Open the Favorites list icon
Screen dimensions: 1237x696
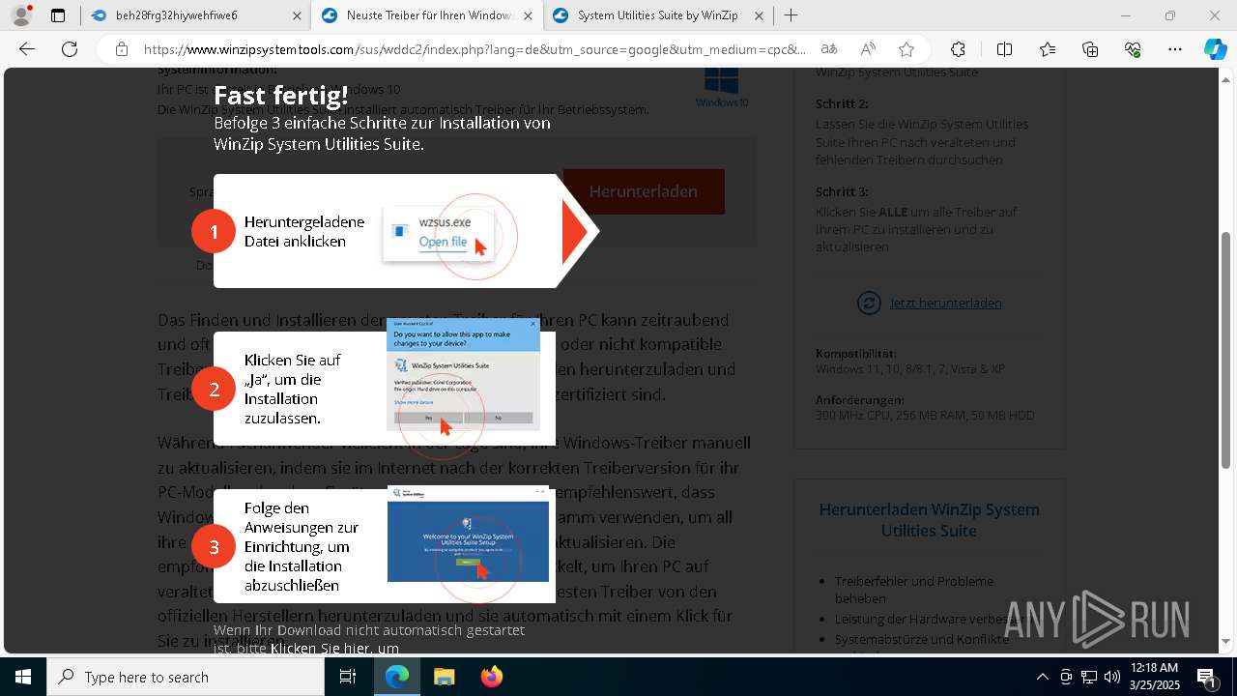click(x=1048, y=49)
